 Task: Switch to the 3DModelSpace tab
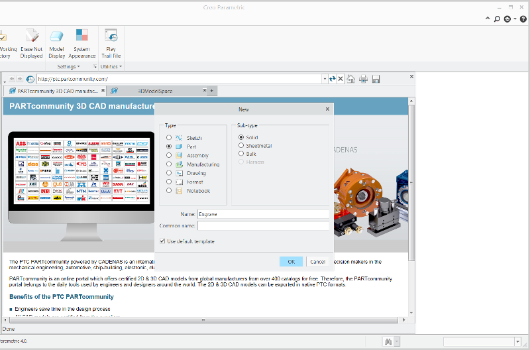click(x=155, y=91)
